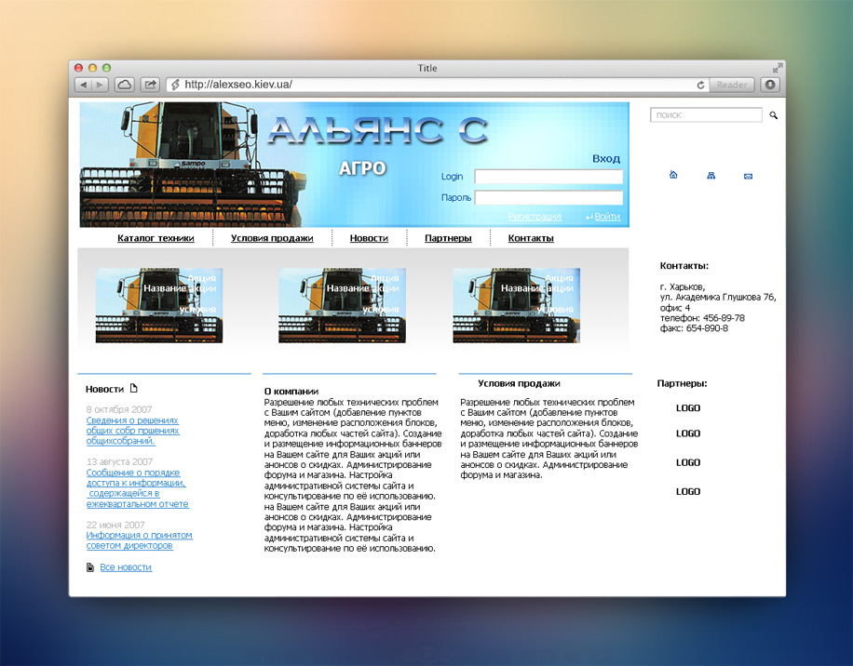
Task: Click the ПОИСК search field
Action: coord(704,114)
